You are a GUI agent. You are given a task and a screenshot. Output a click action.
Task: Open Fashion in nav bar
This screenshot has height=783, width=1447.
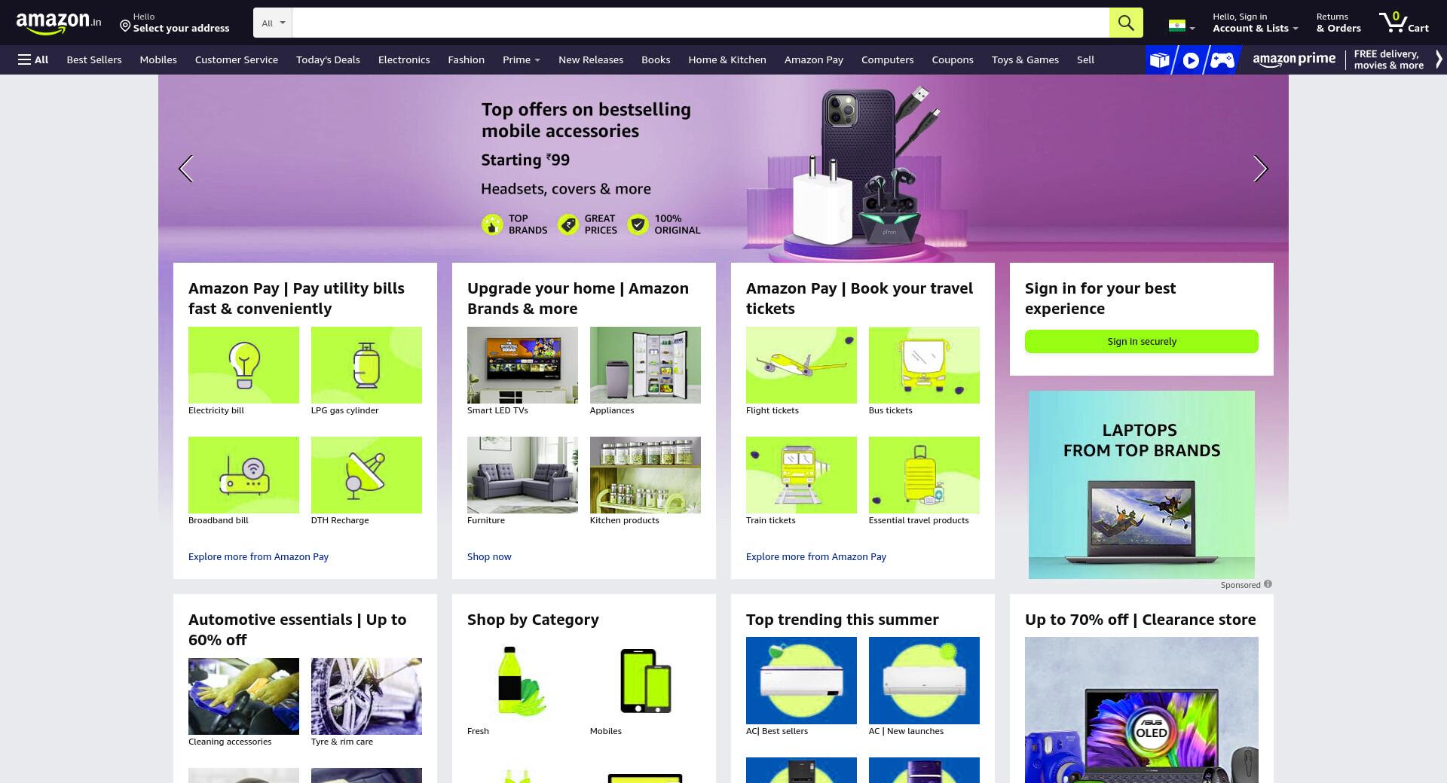coord(466,59)
